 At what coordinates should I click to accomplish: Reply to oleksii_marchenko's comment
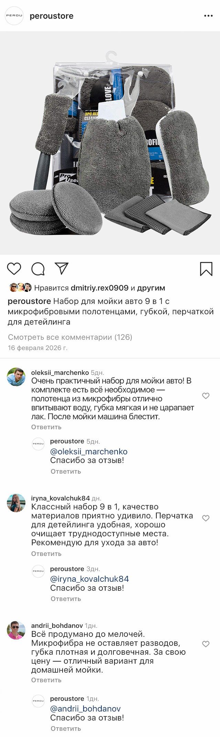(x=46, y=427)
